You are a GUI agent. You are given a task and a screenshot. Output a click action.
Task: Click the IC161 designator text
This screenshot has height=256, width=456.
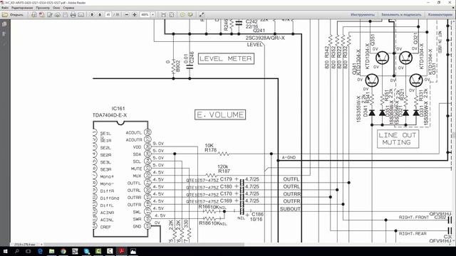(x=118, y=109)
